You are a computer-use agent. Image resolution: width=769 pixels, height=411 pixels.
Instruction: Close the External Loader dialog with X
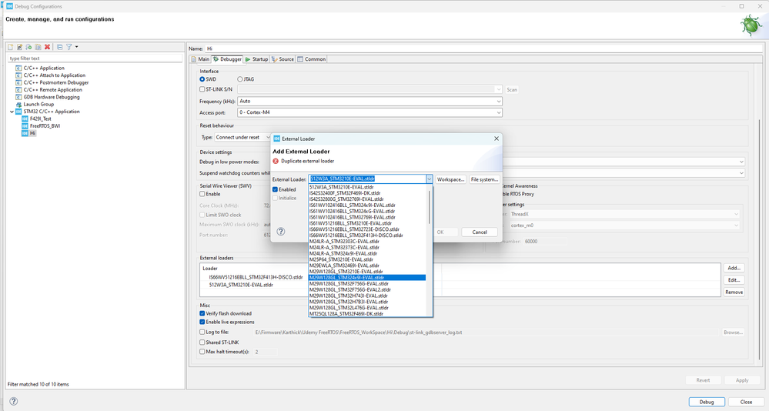(497, 139)
